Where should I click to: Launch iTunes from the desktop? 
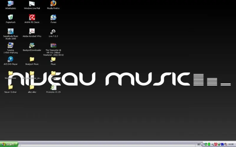[53, 18]
